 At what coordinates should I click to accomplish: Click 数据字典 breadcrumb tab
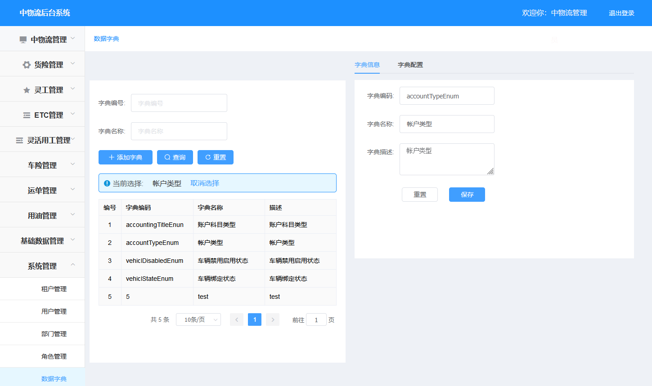106,39
